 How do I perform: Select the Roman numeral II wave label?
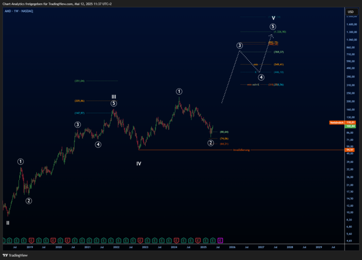[8, 223]
